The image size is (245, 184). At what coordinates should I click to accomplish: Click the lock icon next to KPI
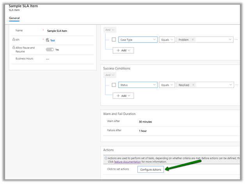click(13, 40)
